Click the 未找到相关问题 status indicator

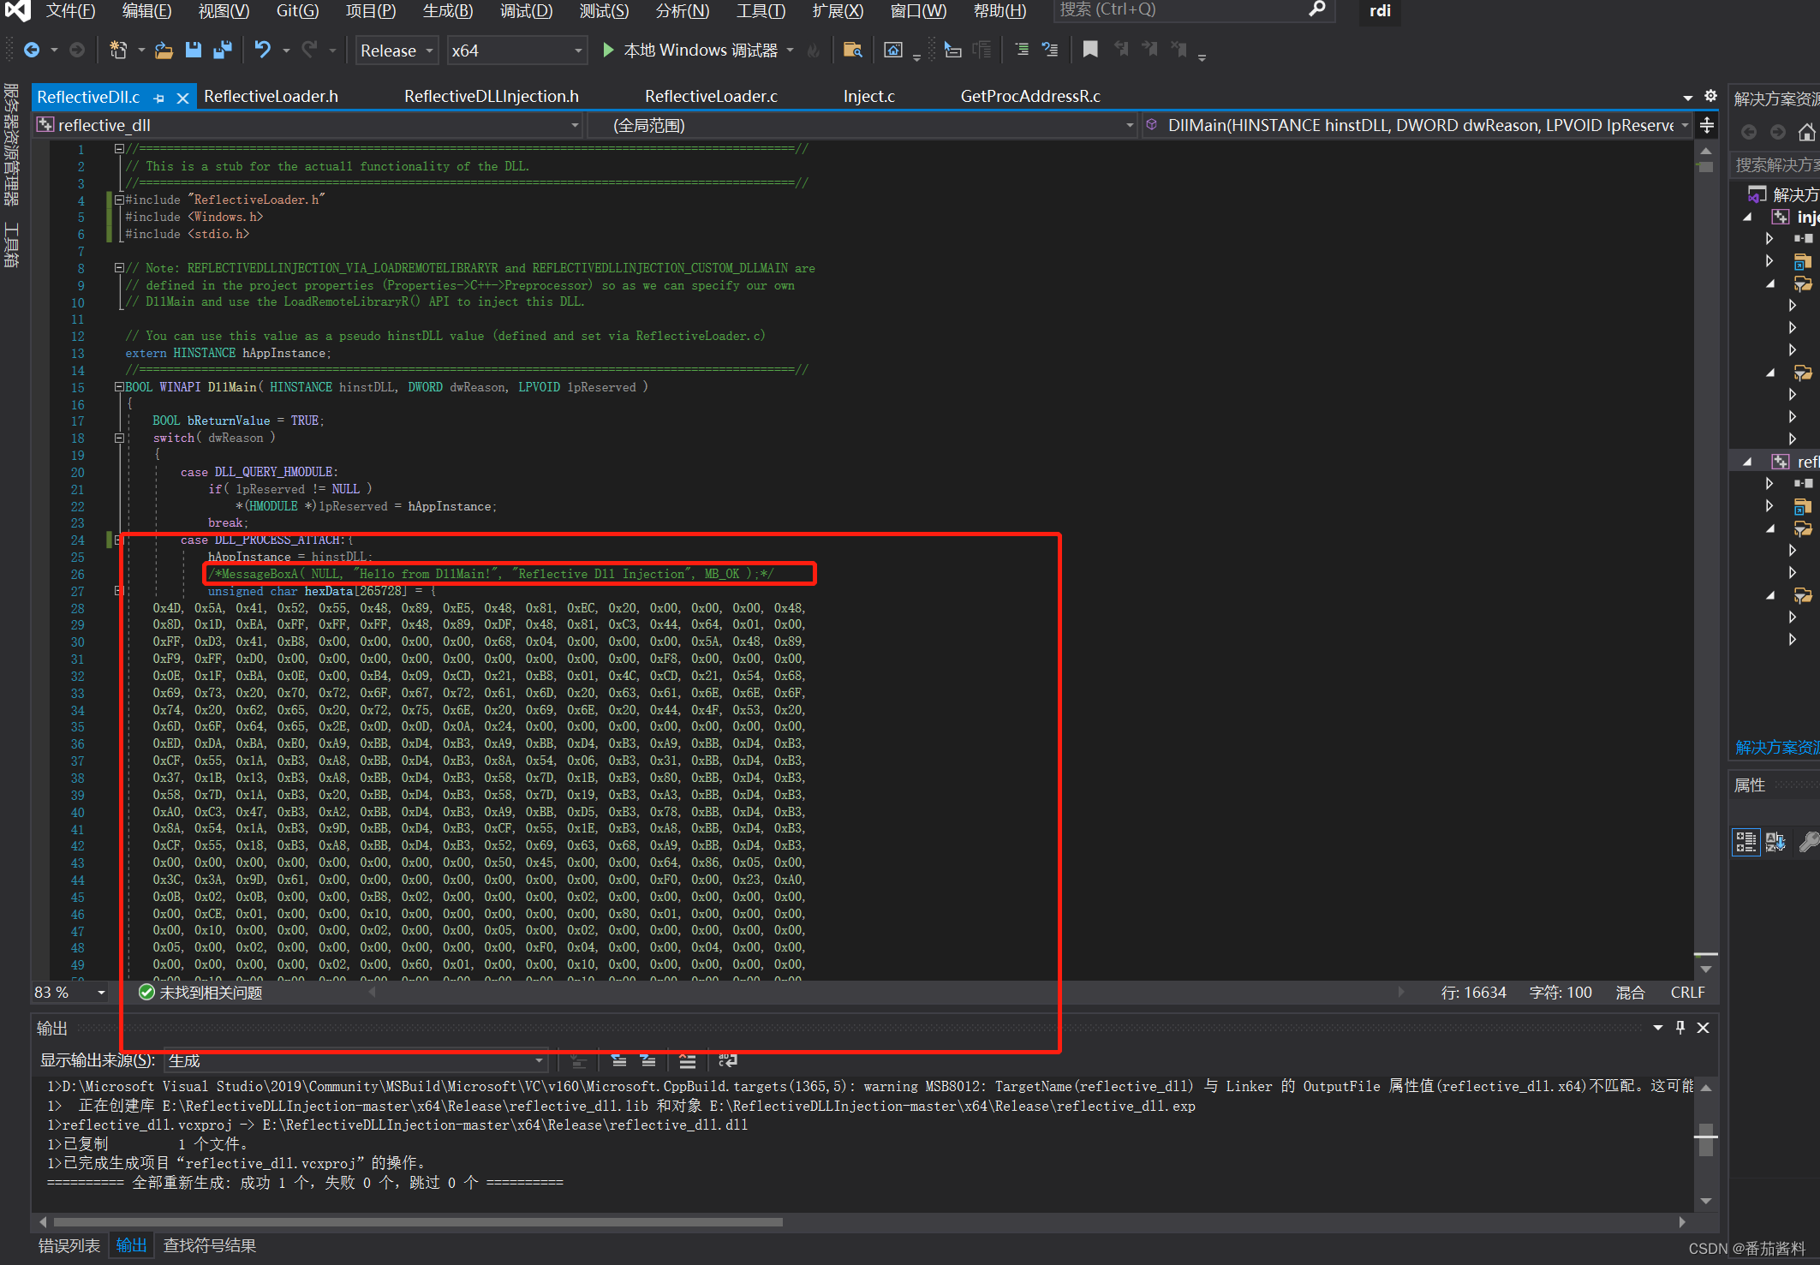coord(201,992)
